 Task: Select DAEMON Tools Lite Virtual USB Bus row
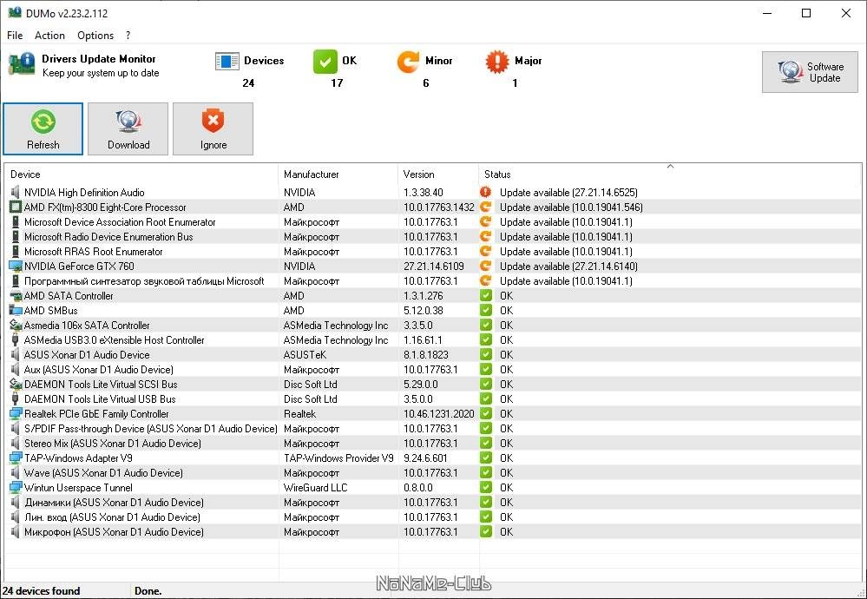point(433,398)
